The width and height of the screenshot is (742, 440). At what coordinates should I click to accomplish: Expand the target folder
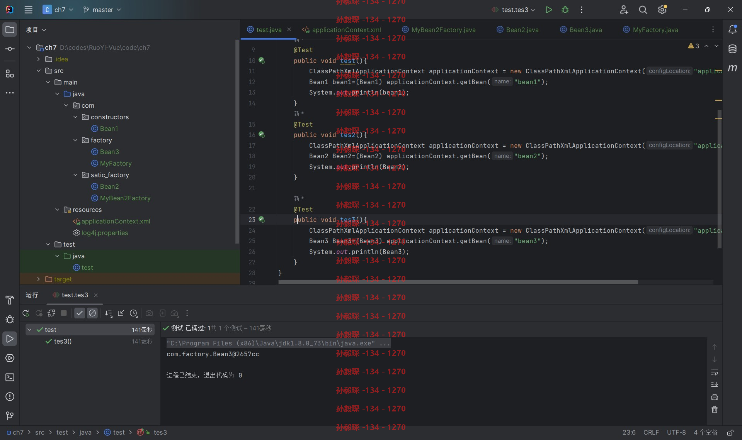pos(39,279)
